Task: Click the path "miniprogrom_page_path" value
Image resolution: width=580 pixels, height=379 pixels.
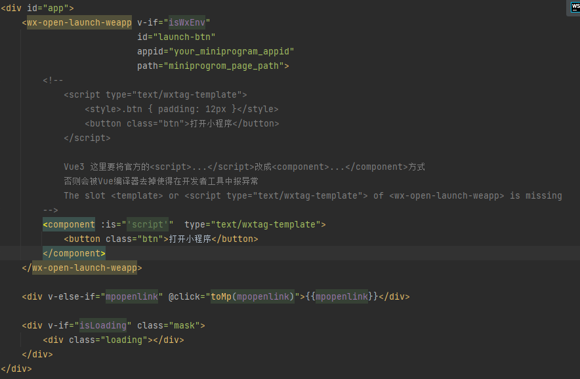Action: pyautogui.click(x=226, y=66)
